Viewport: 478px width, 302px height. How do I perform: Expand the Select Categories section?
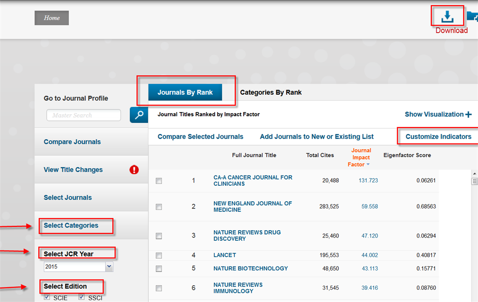71,225
